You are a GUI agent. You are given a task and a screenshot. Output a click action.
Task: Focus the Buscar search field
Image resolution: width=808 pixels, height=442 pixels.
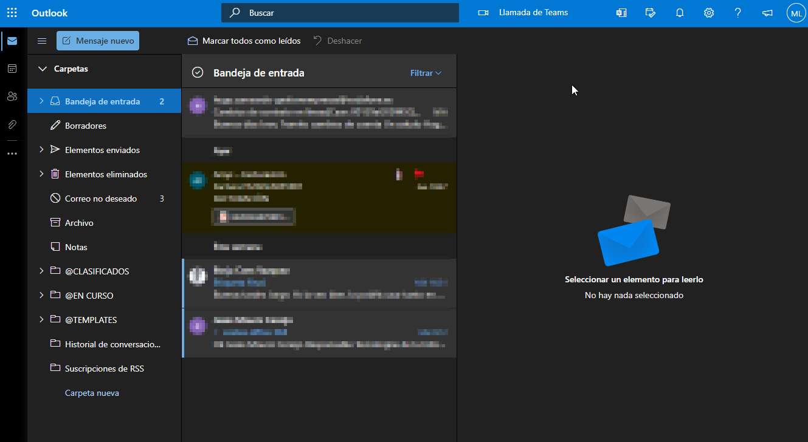tap(340, 13)
